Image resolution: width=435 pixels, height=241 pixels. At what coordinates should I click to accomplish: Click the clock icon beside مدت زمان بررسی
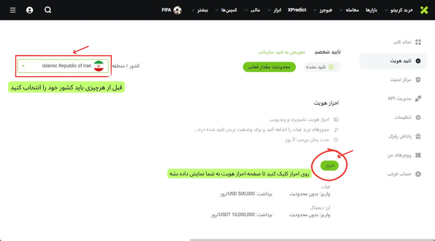click(336, 140)
